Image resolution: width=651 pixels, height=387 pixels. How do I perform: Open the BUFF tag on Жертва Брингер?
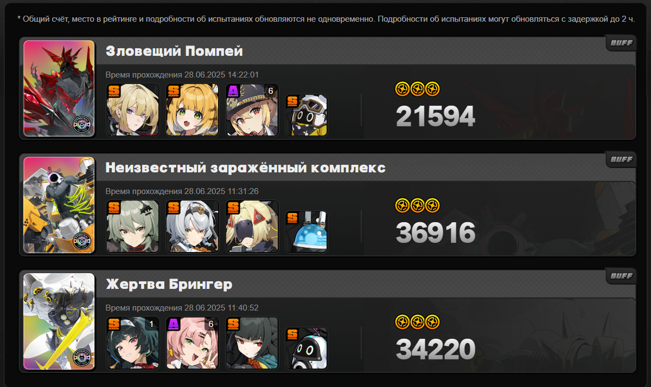coord(621,276)
